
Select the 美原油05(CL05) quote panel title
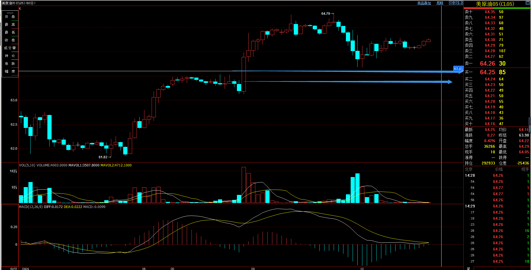point(495,4)
